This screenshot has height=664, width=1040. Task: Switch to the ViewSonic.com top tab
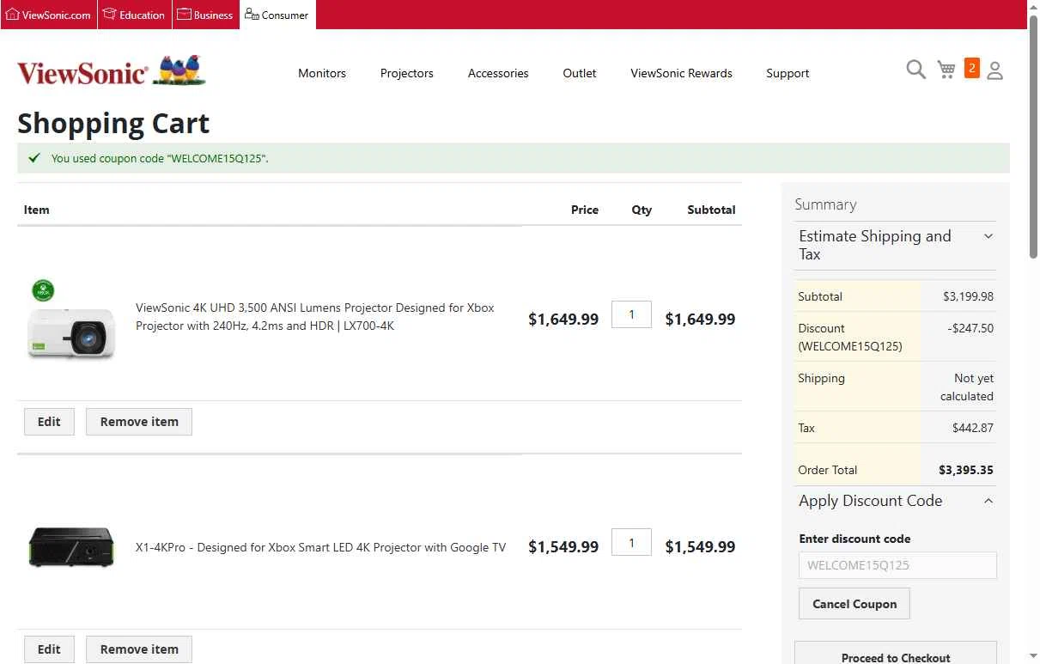coord(49,15)
